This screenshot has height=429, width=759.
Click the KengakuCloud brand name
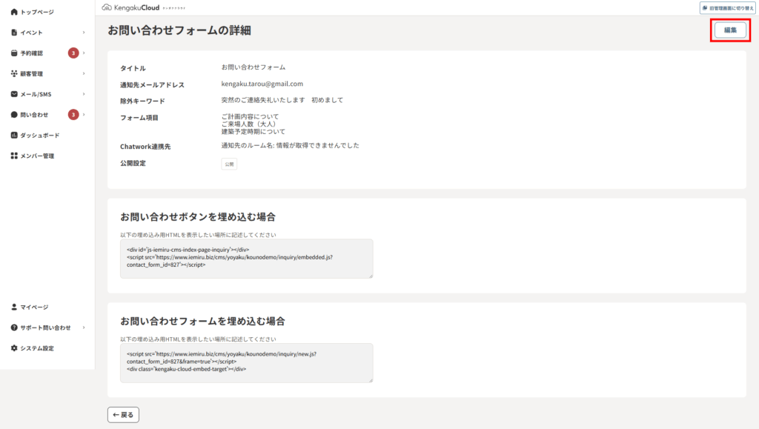(x=136, y=7)
